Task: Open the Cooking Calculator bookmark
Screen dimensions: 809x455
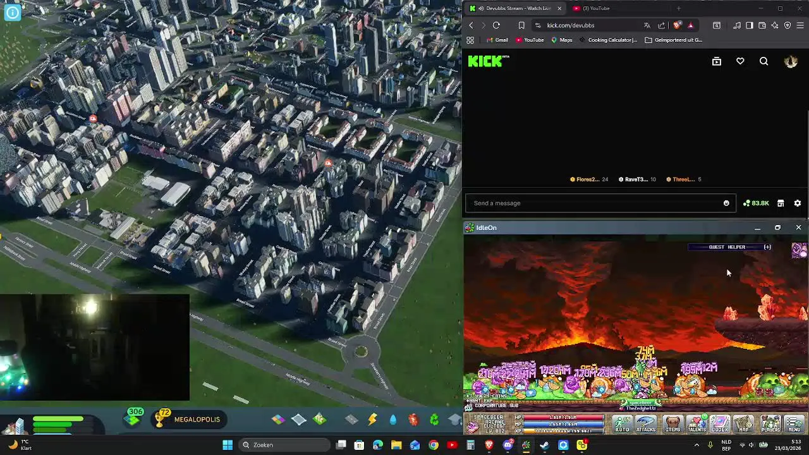Action: click(608, 40)
